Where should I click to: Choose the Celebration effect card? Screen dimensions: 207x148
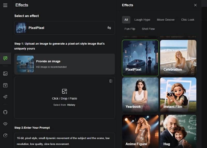[178, 58]
